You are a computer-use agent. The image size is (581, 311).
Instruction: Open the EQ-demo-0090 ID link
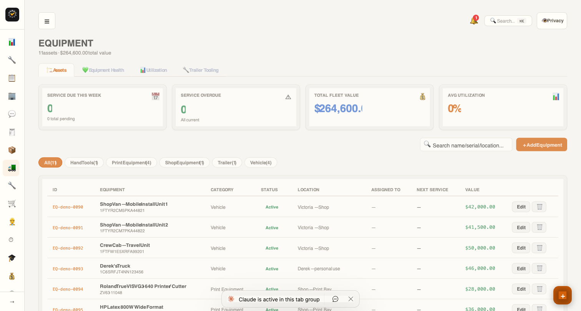pyautogui.click(x=68, y=207)
